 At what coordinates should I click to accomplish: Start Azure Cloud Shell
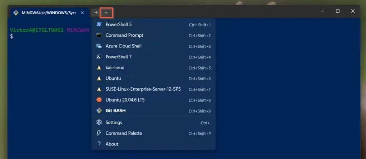coord(153,46)
